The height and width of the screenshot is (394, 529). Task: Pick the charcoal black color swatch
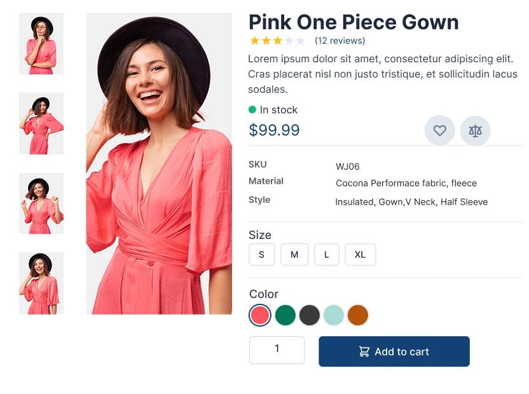[x=309, y=315]
